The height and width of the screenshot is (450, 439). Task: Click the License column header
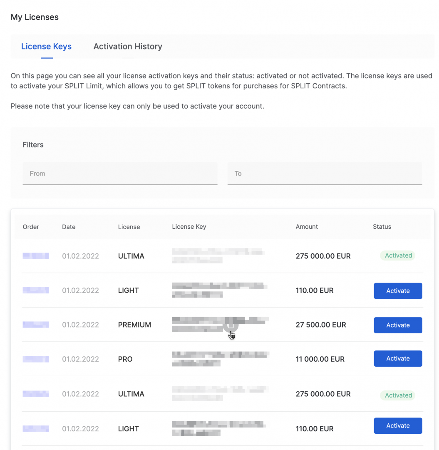pyautogui.click(x=129, y=227)
